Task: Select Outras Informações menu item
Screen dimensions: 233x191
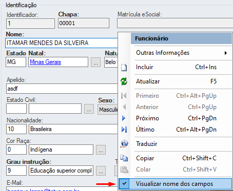Action: click(175, 53)
